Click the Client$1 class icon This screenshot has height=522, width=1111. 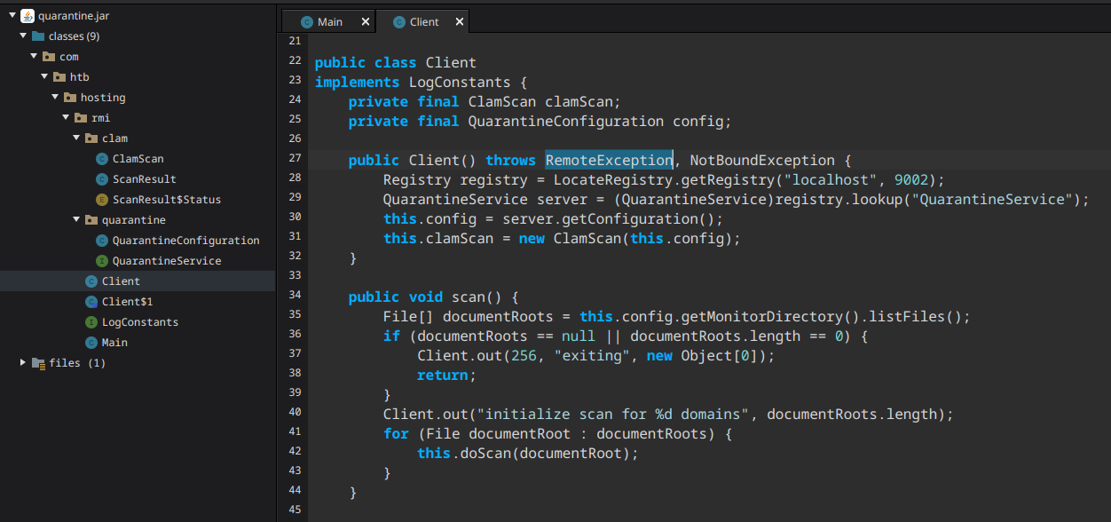point(91,302)
